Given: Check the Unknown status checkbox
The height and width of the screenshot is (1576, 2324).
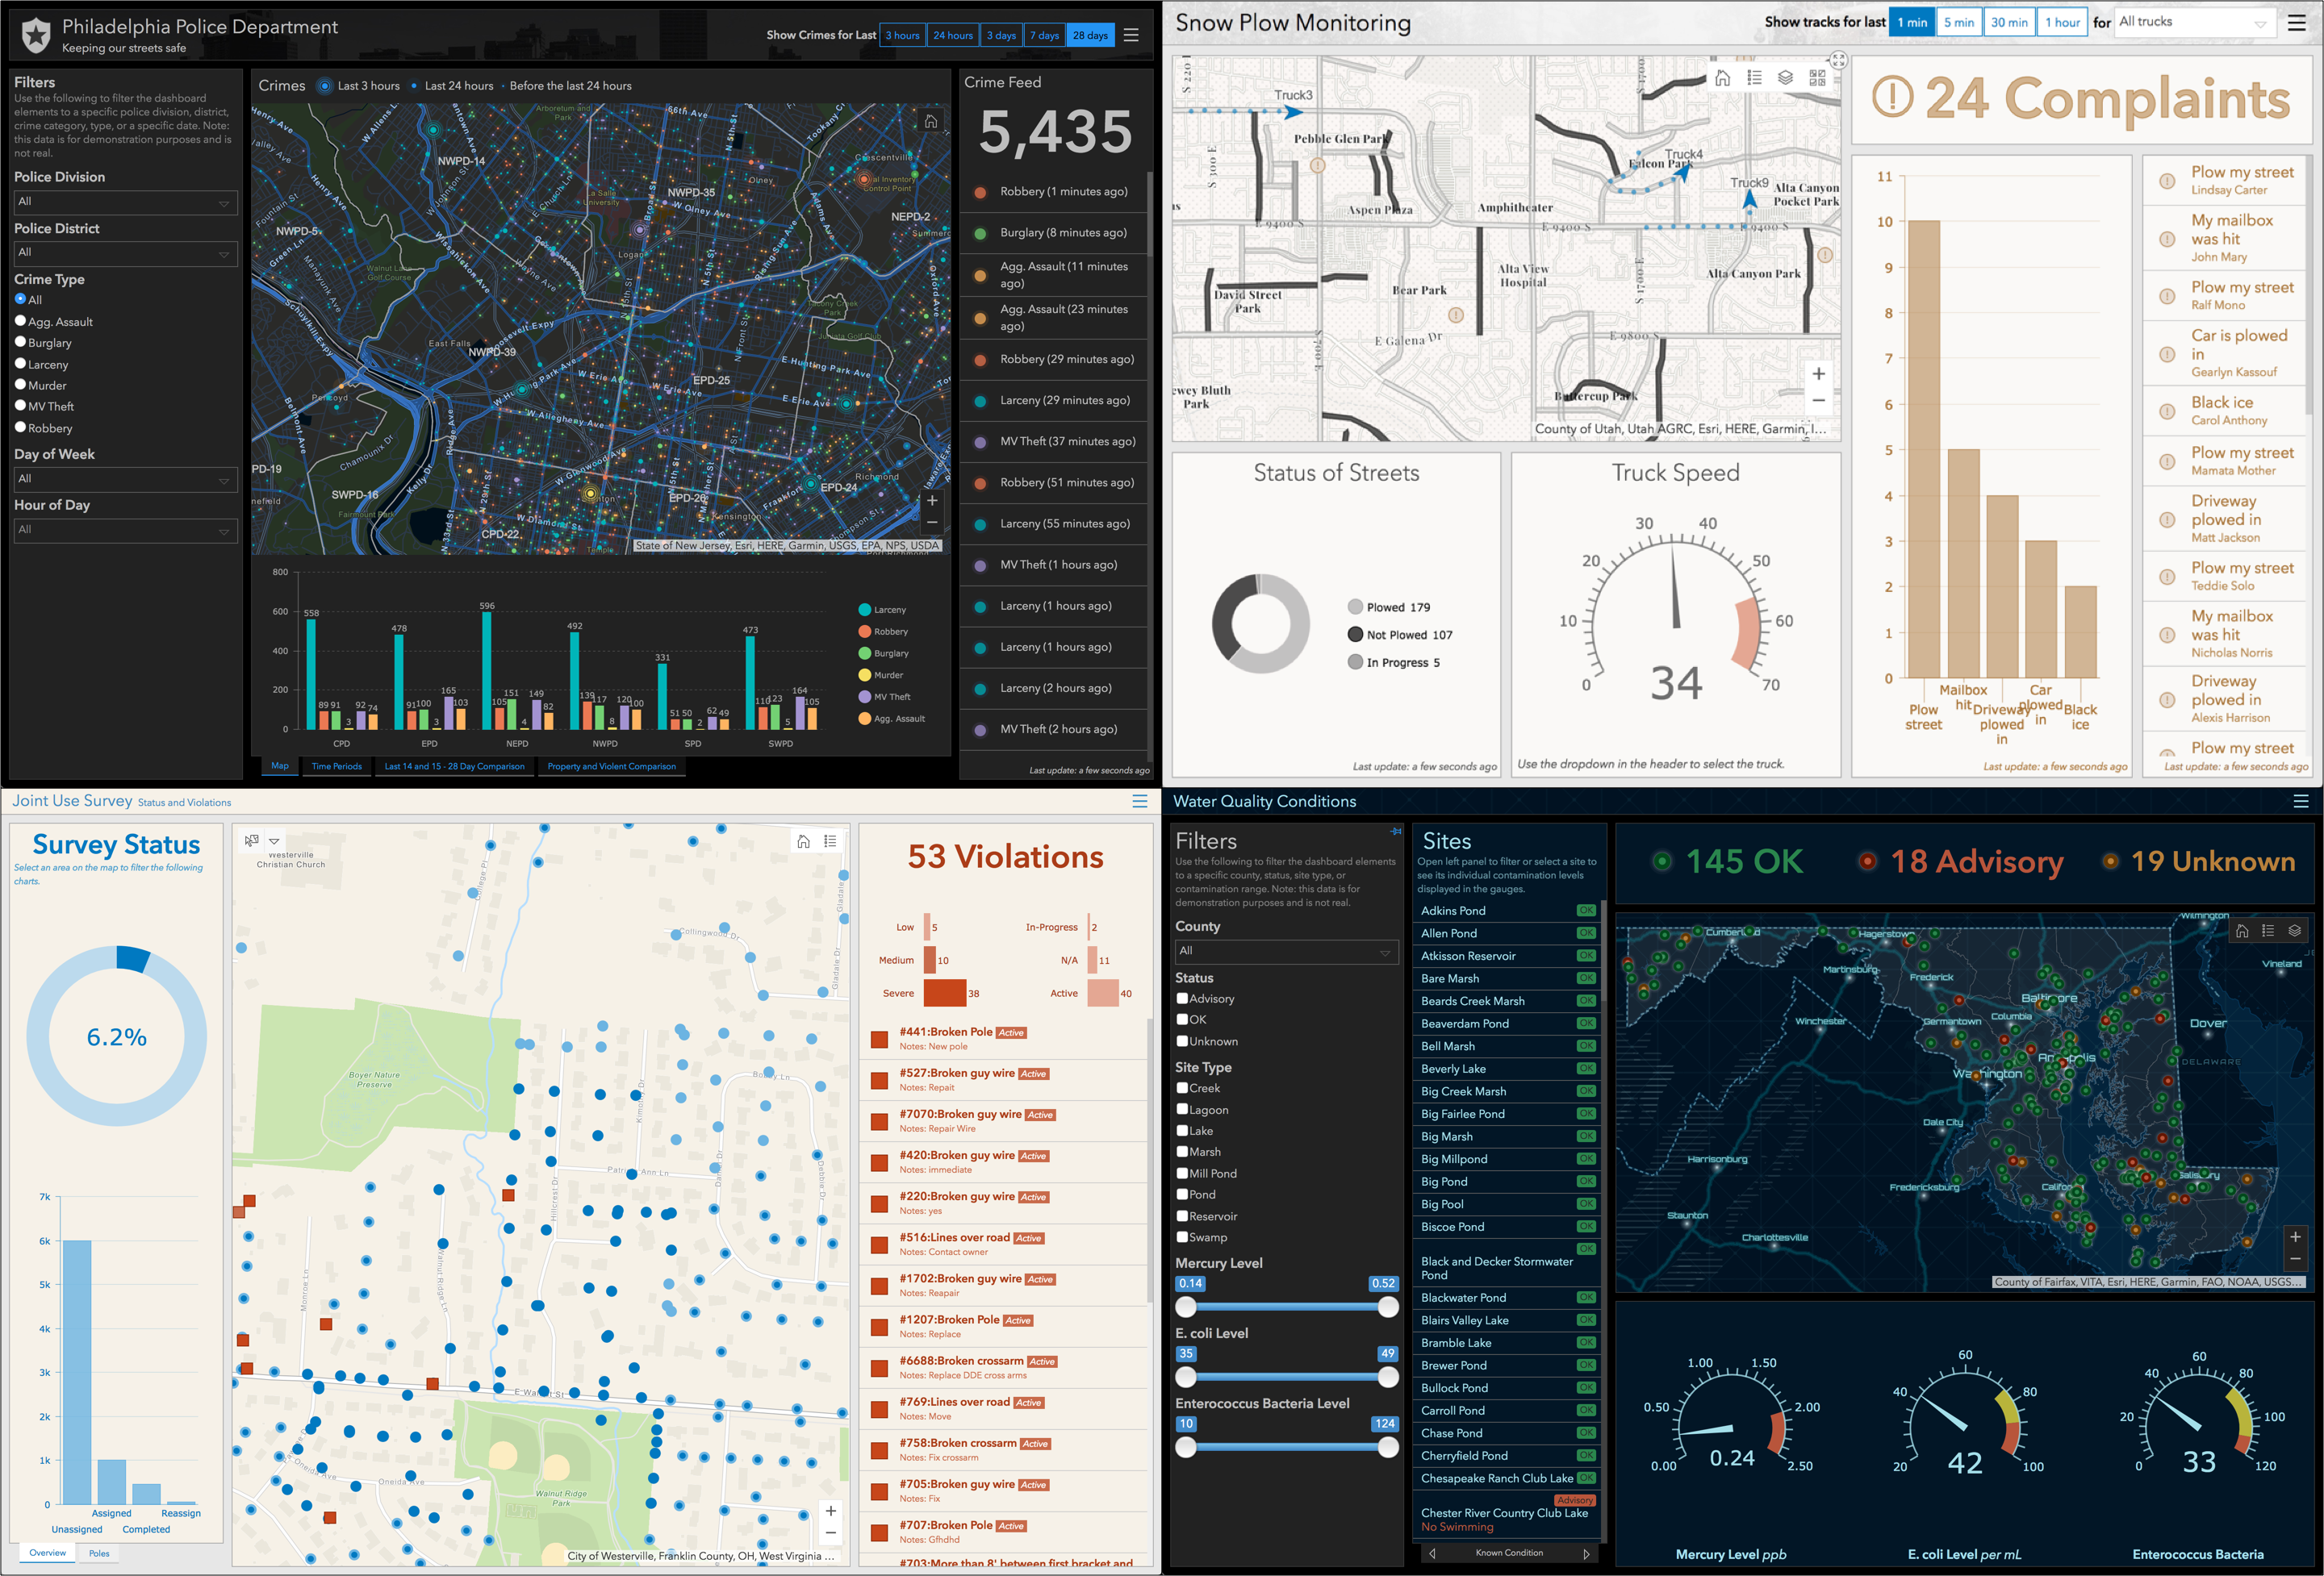Looking at the screenshot, I should click(x=1182, y=1041).
